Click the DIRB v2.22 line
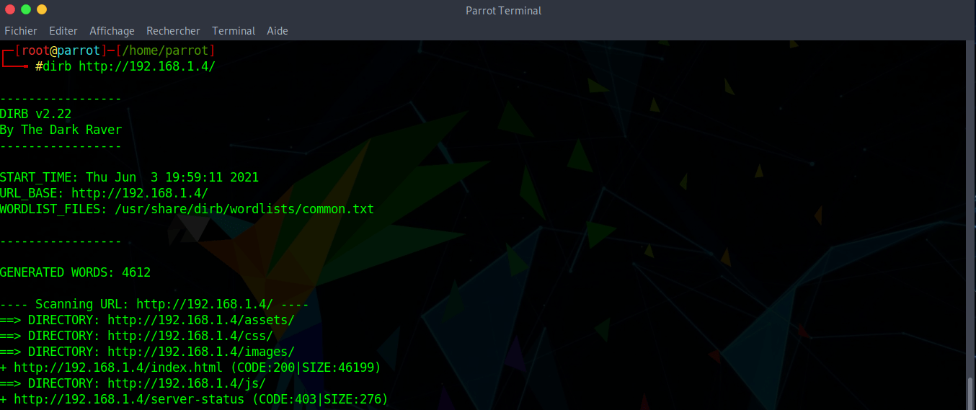Image resolution: width=976 pixels, height=410 pixels. click(36, 114)
